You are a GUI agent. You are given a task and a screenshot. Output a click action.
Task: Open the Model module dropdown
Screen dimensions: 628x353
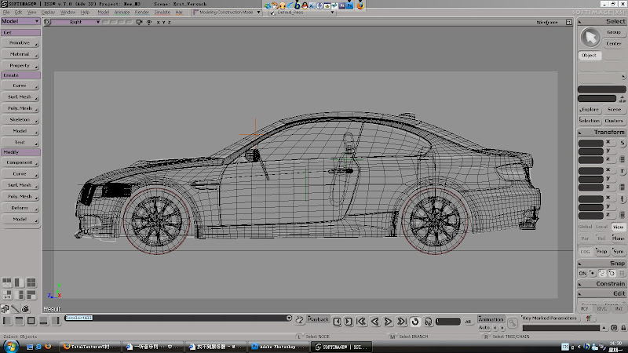click(x=20, y=22)
